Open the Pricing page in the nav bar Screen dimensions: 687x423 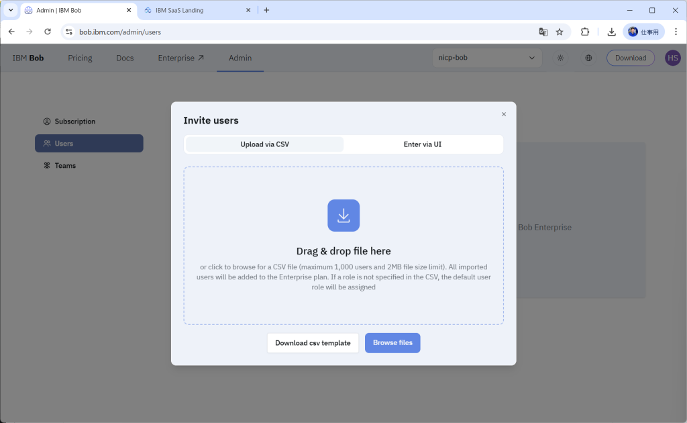[80, 58]
